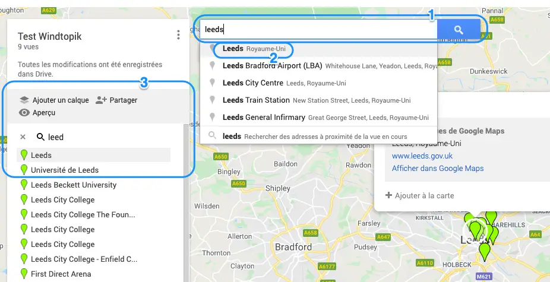Viewport: 550px width, 282px height.
Task: Open the three-dot map options menu
Action: coord(178,34)
